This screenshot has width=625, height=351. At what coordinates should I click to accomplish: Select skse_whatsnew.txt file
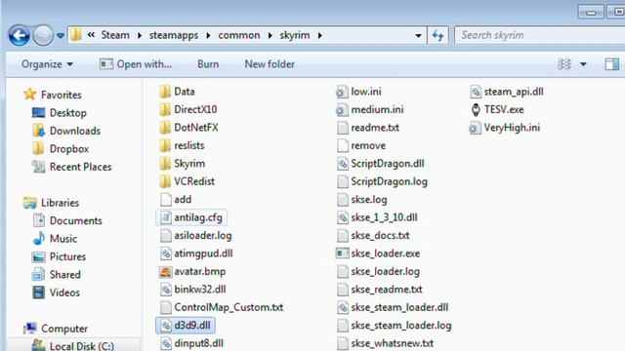pos(385,343)
